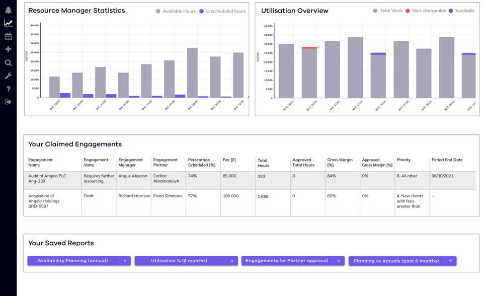Screen dimensions: 483x296
Task: Toggle Unscheduled hours legend series
Action: pyautogui.click(x=222, y=11)
